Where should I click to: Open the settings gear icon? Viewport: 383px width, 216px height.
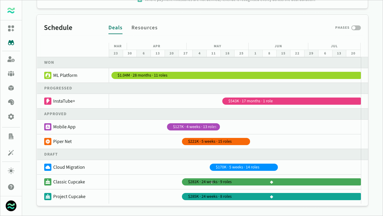click(x=11, y=117)
